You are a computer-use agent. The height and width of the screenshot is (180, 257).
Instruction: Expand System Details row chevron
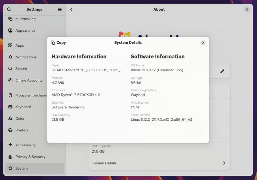pyautogui.click(x=224, y=163)
